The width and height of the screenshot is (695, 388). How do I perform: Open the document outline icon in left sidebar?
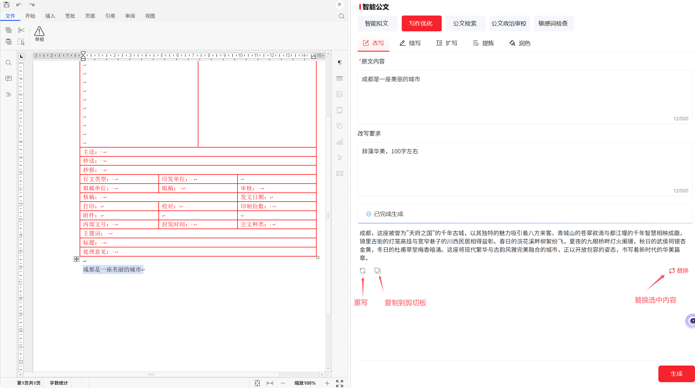[x=9, y=94]
